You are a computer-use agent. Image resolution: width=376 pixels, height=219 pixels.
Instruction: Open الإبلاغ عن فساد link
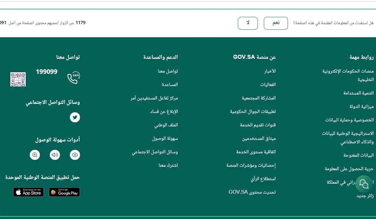[x=164, y=111]
